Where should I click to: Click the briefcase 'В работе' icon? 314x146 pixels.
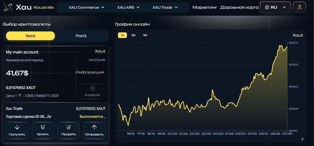click(93, 89)
